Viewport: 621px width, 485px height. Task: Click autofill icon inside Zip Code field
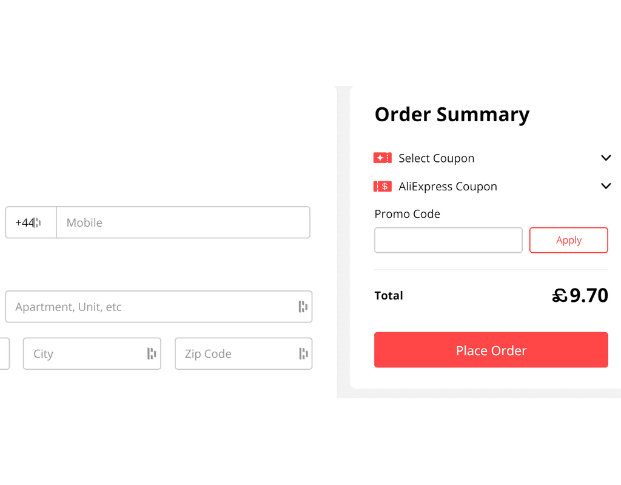[x=303, y=353]
